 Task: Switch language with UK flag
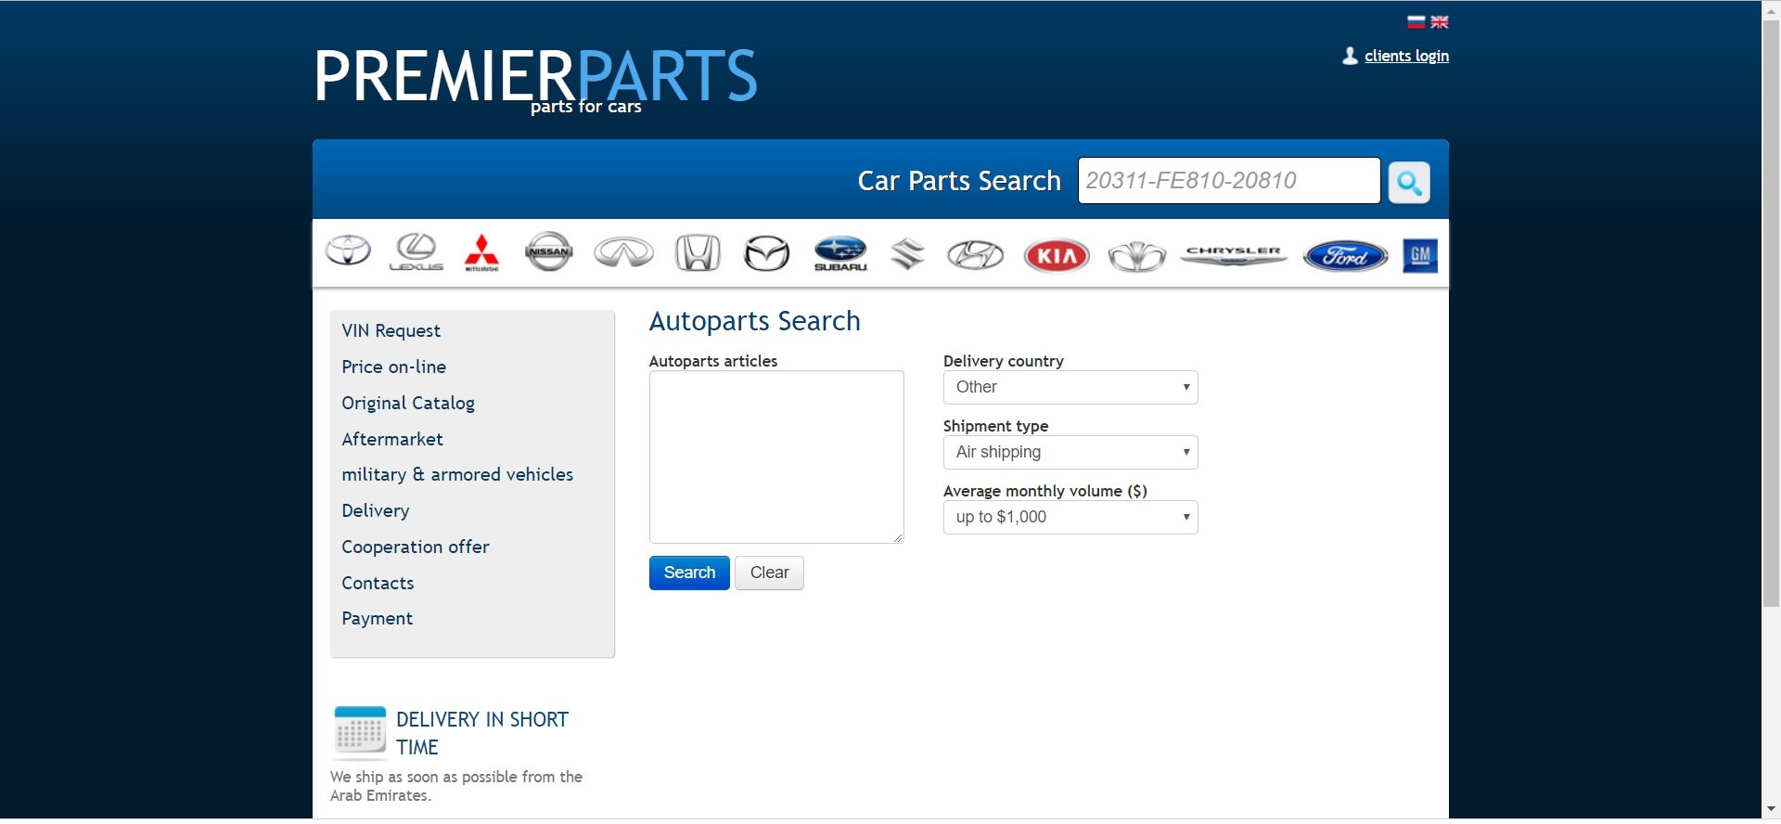[1440, 22]
